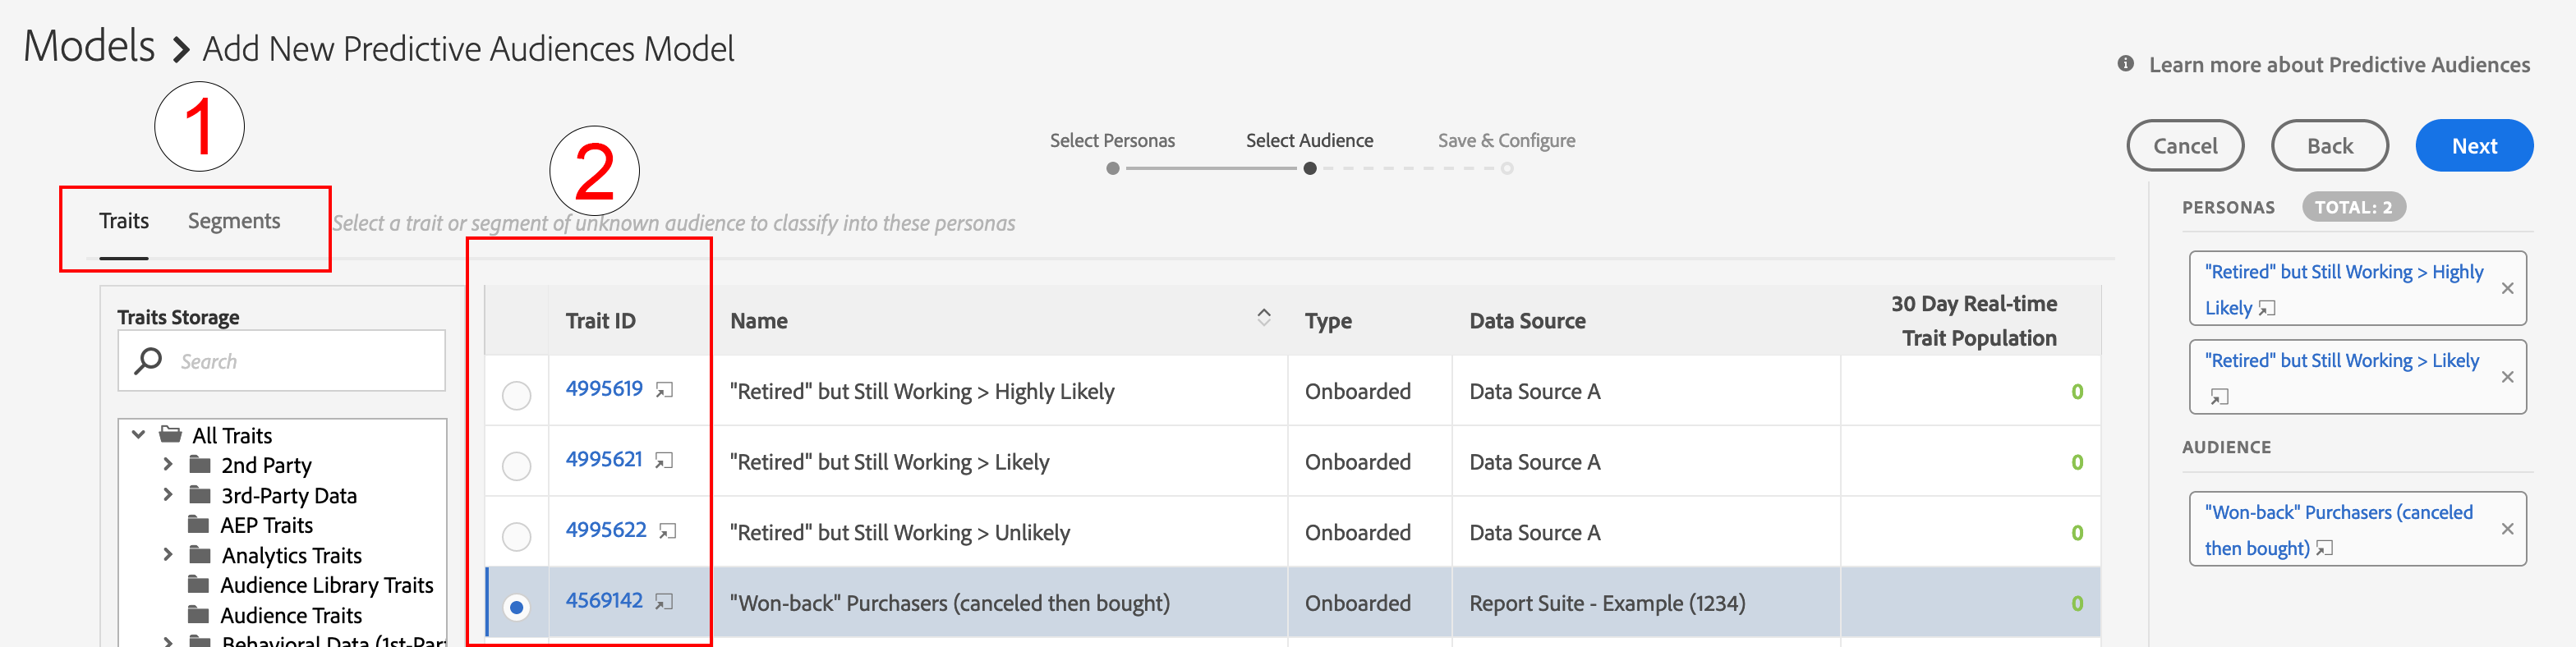Image resolution: width=2576 pixels, height=647 pixels.
Task: Open trait 4995619 in new window icon
Action: point(664,390)
